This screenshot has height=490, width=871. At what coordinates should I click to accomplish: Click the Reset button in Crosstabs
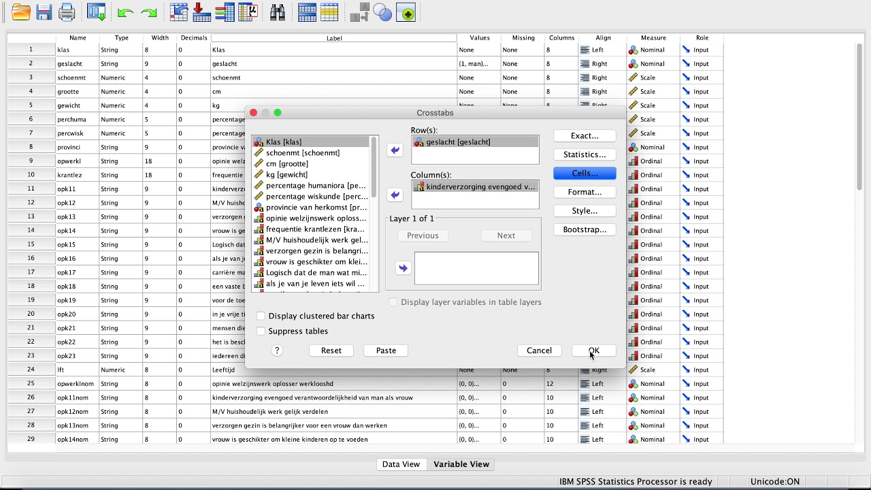(331, 350)
